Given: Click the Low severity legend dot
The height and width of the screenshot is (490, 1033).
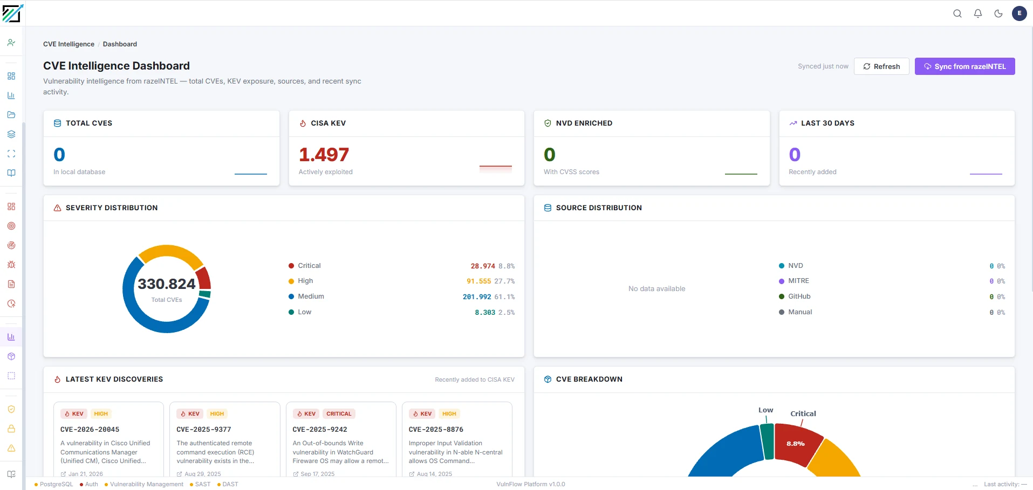Looking at the screenshot, I should 291,312.
